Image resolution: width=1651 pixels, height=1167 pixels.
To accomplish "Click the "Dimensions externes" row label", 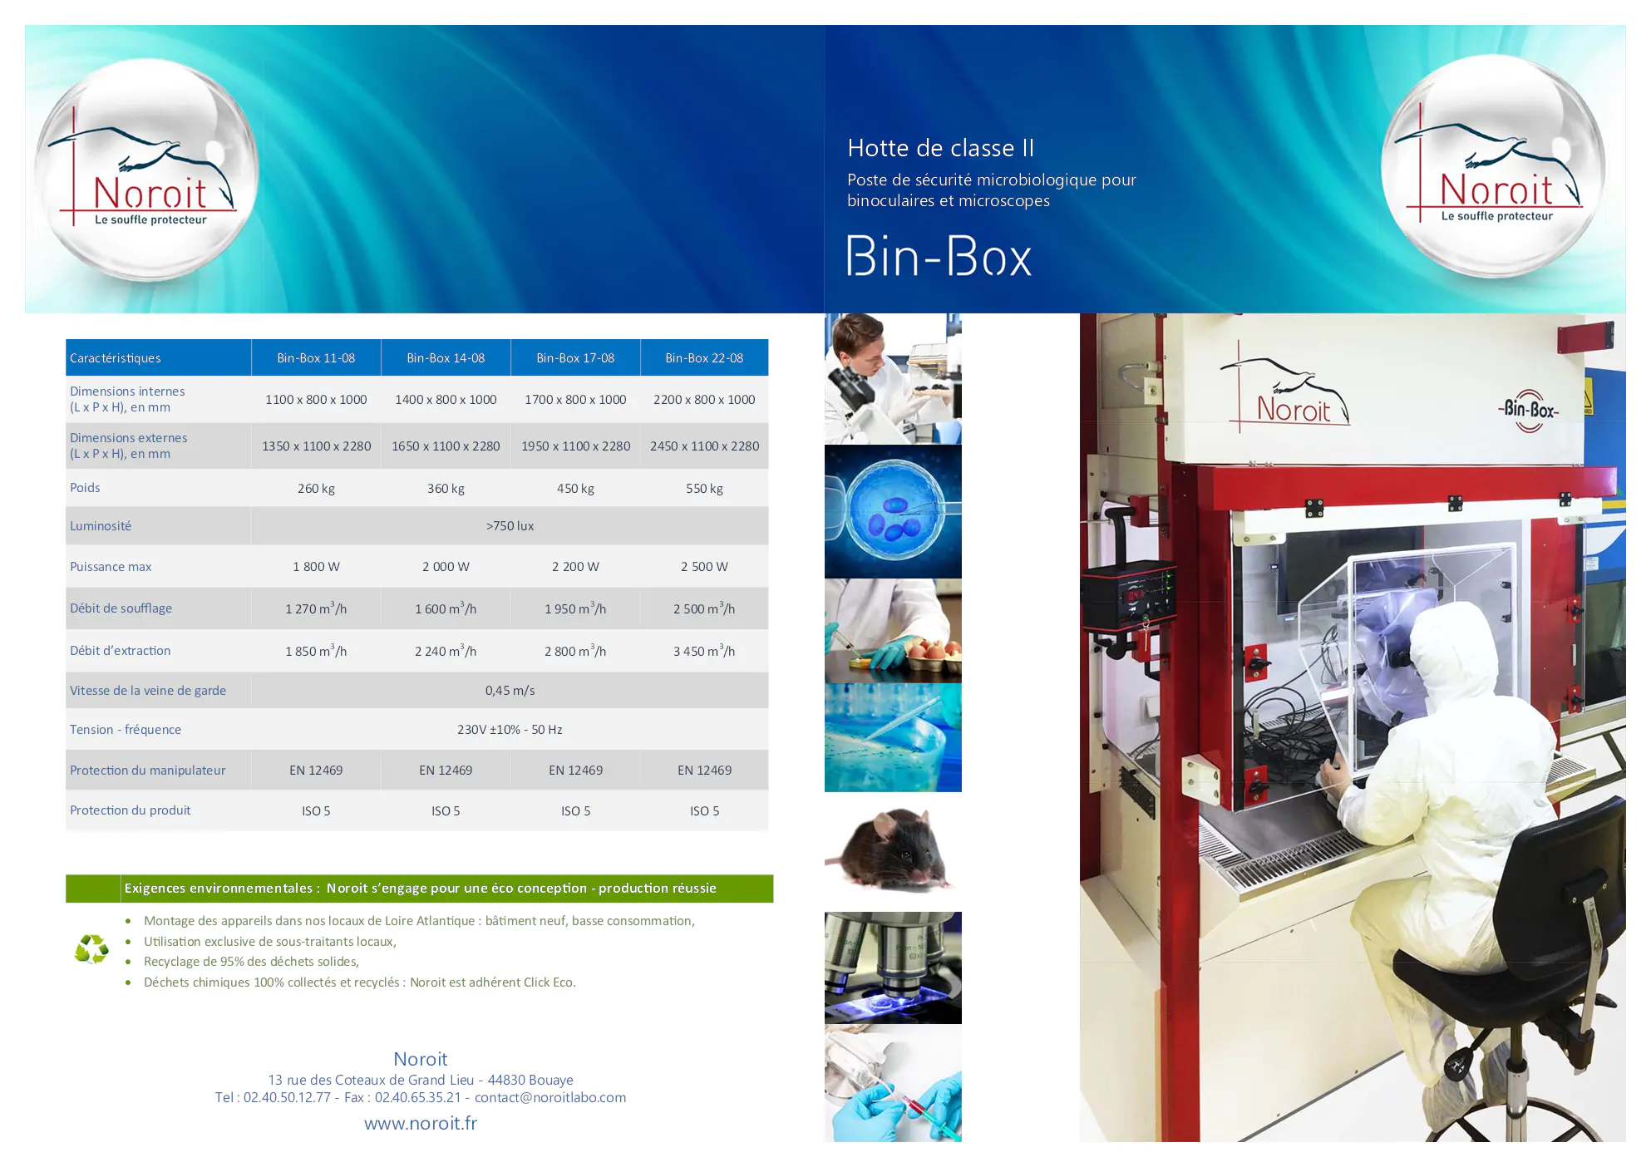I will [x=128, y=446].
